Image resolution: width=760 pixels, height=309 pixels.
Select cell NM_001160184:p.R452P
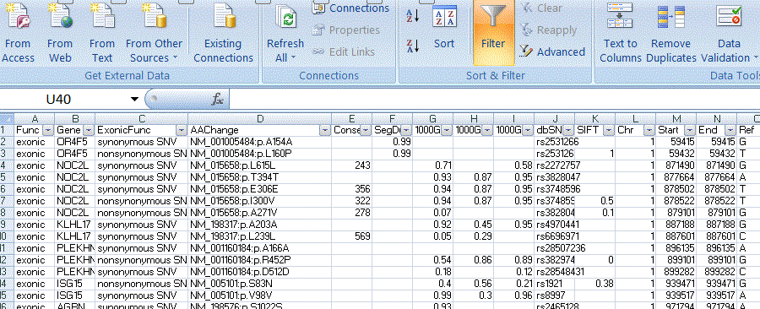[260, 259]
